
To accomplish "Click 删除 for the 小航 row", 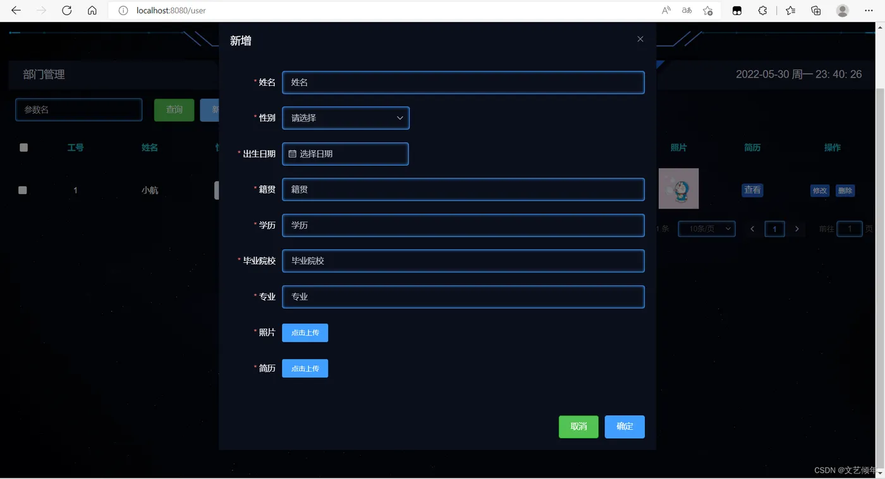I will pos(845,190).
